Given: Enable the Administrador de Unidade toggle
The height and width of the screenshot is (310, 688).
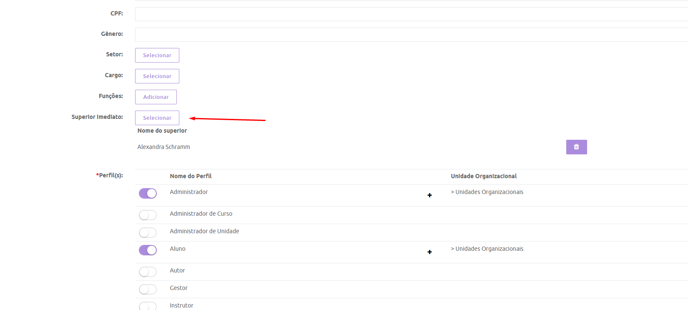Looking at the screenshot, I should click(148, 232).
